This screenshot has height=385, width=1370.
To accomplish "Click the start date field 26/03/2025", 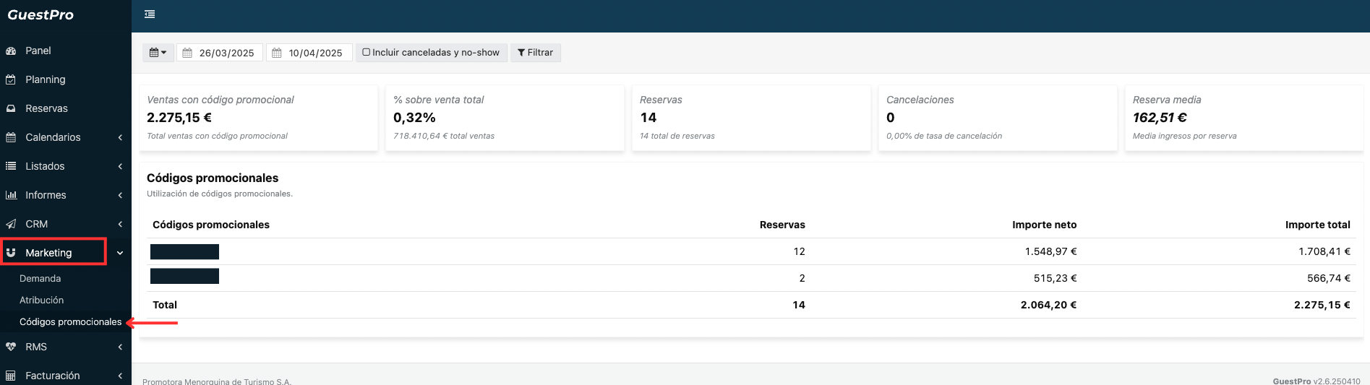I will pyautogui.click(x=226, y=53).
